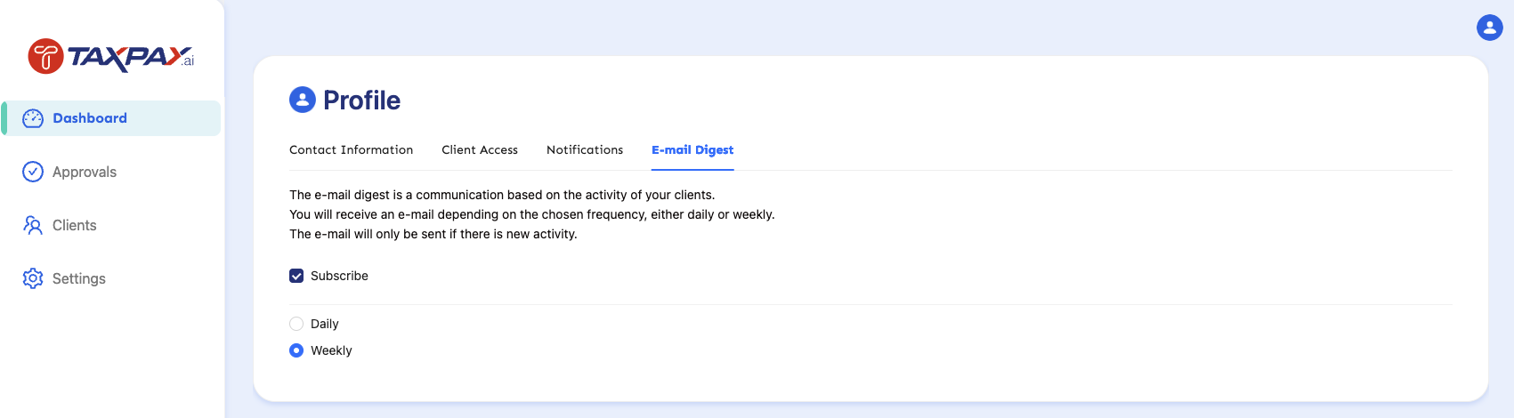Click the Approvals text in sidebar
Screen dimensions: 1514x418
click(85, 172)
